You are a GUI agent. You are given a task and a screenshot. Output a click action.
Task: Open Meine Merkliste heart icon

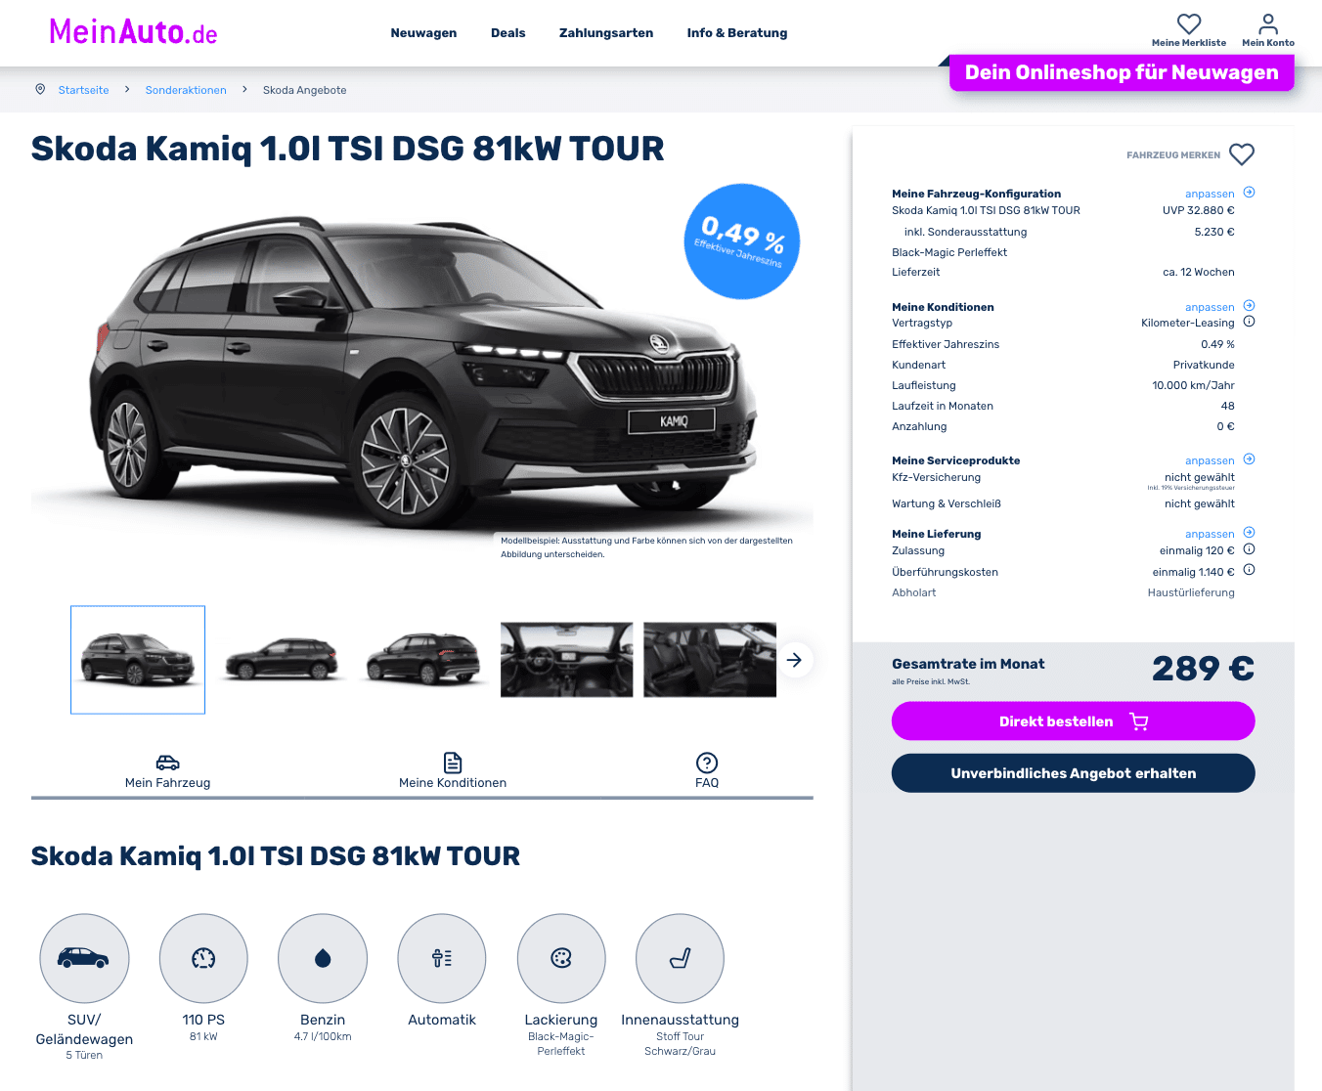1189,23
